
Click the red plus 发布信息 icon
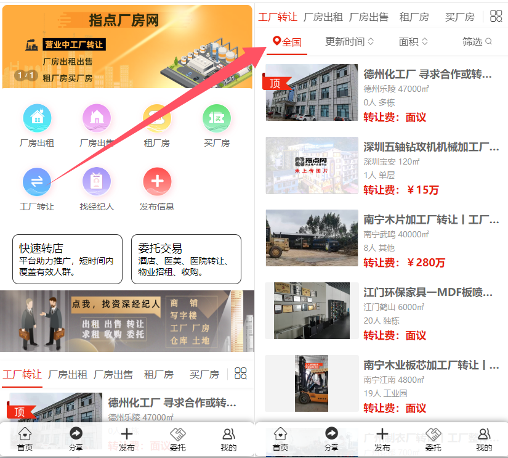(x=157, y=181)
